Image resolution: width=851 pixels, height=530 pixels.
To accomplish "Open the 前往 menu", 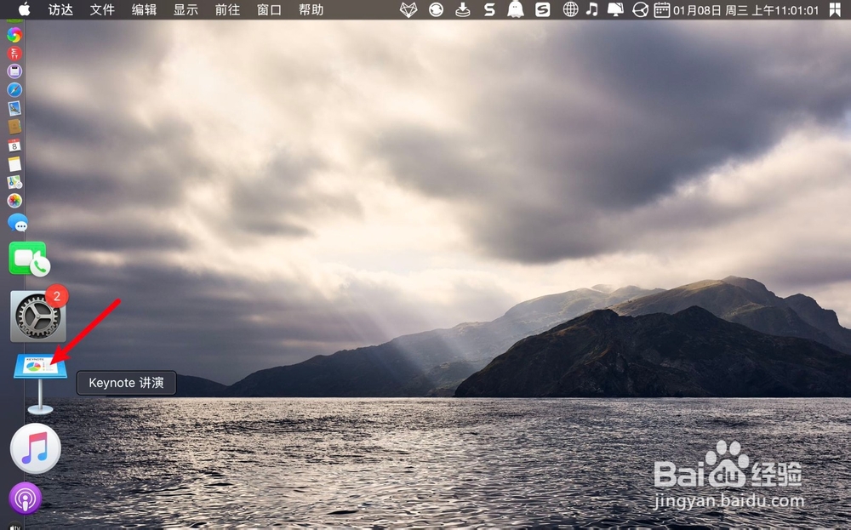I will click(227, 9).
